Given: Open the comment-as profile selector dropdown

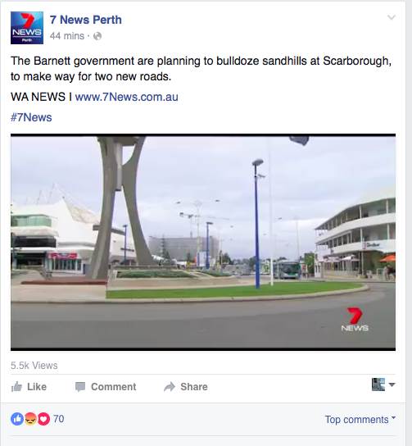Looking at the screenshot, I should point(383,385).
